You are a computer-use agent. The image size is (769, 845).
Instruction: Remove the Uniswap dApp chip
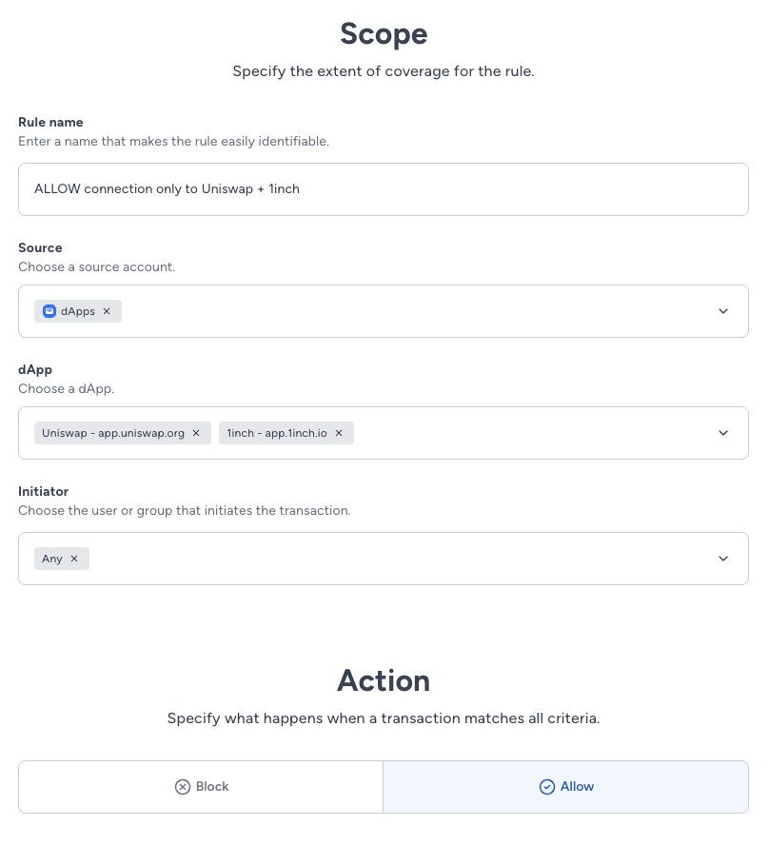point(196,433)
